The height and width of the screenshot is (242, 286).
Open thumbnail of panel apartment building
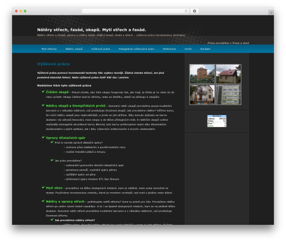(228, 95)
